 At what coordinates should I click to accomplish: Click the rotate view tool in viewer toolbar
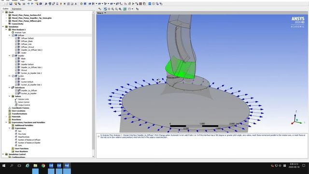point(105,9)
